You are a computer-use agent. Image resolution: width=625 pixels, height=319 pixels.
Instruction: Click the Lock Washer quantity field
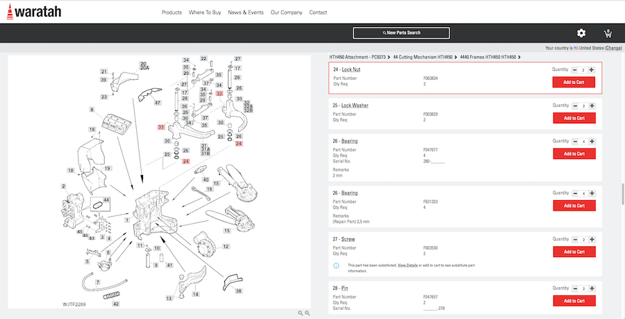coord(583,106)
